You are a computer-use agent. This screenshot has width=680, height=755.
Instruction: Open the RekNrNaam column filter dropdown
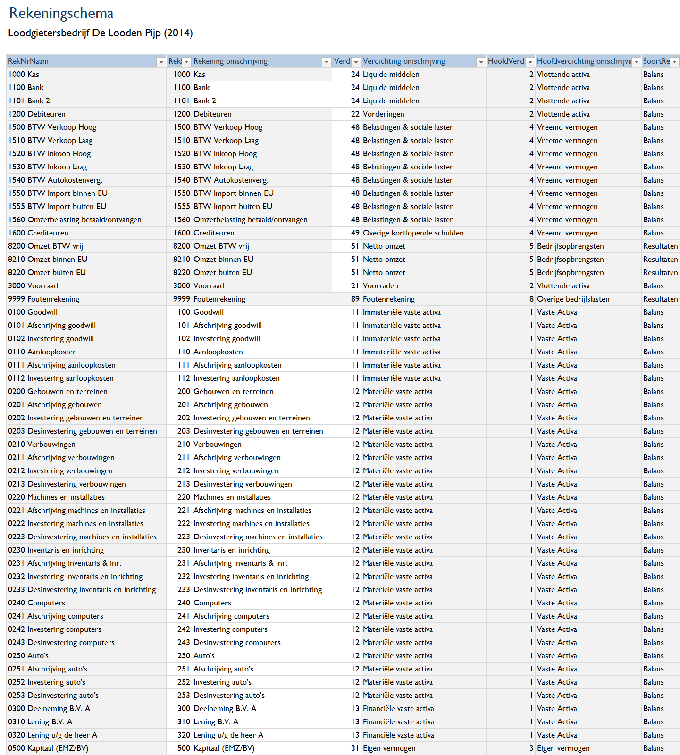click(160, 62)
